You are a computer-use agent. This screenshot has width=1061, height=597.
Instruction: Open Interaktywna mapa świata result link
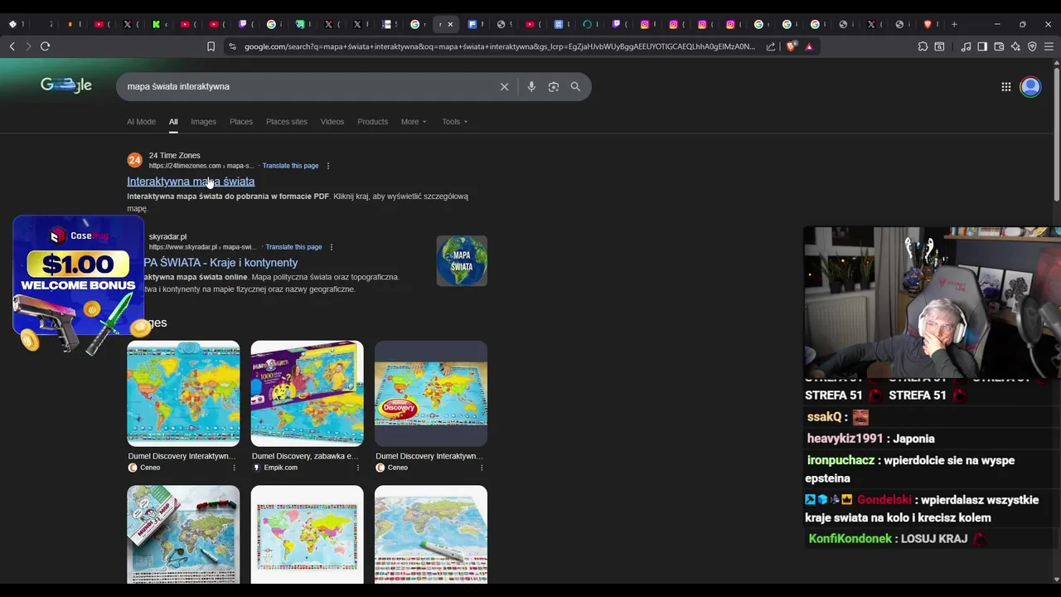tap(191, 182)
